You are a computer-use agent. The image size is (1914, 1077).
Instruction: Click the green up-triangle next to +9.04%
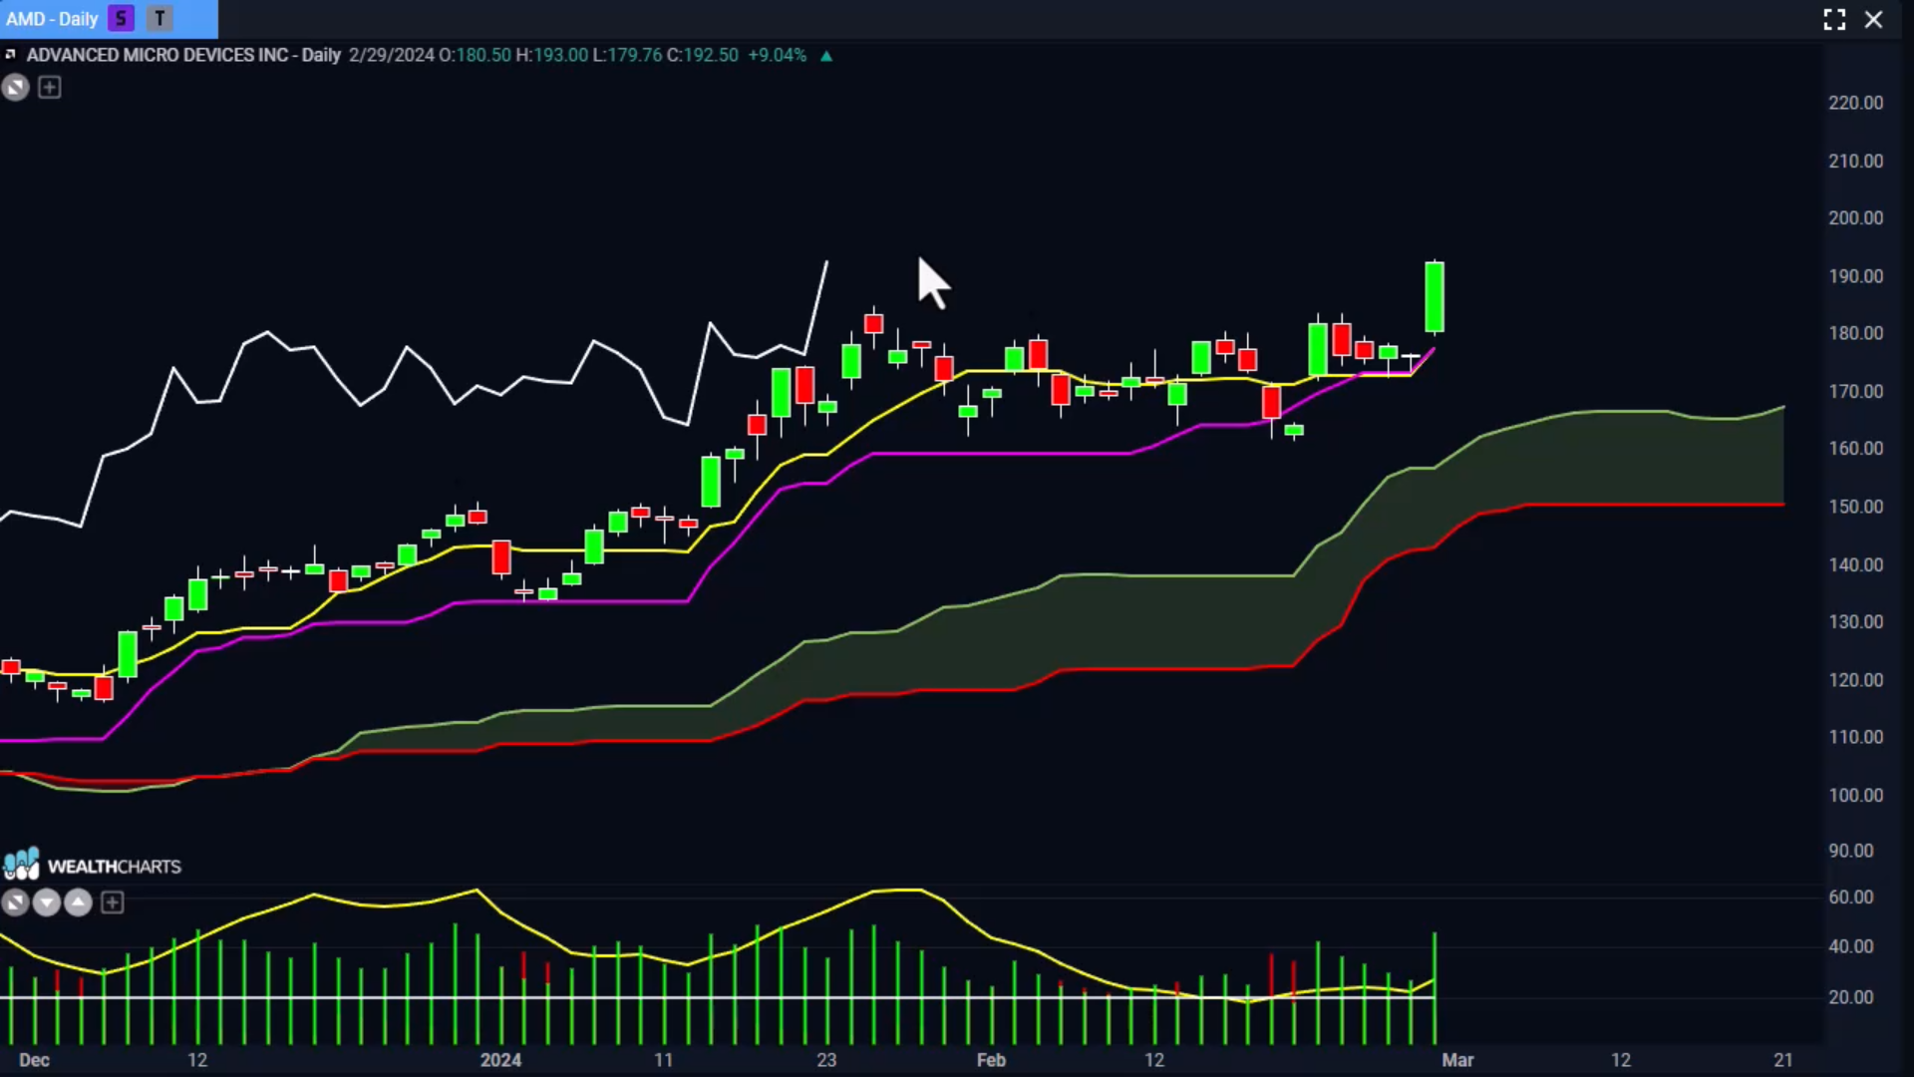tap(826, 56)
